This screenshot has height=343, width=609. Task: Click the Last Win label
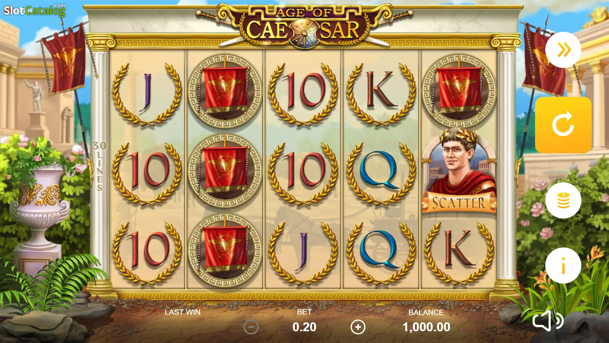point(182,312)
